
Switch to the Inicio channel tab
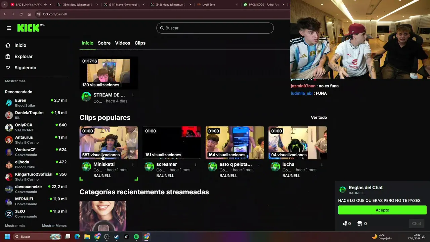point(87,43)
